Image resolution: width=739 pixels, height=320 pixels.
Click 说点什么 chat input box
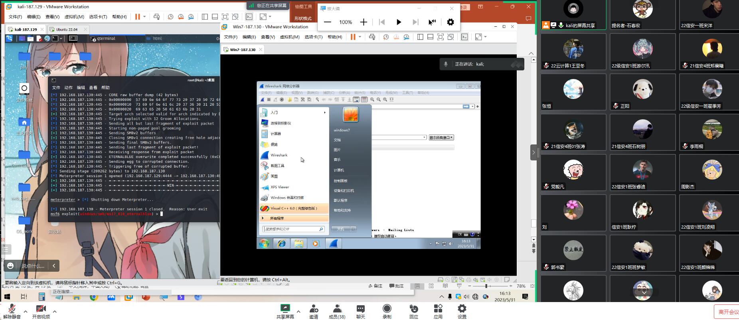pyautogui.click(x=33, y=266)
